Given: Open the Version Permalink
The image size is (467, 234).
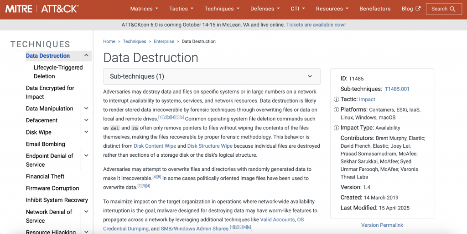Looking at the screenshot, I should [382, 225].
